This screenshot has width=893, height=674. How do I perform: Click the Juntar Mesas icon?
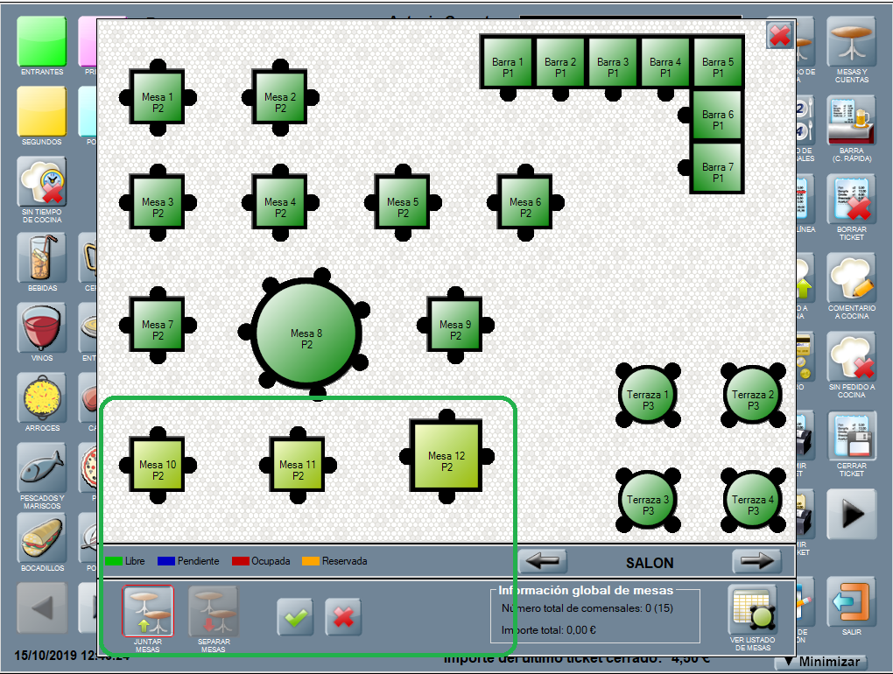pyautogui.click(x=148, y=610)
